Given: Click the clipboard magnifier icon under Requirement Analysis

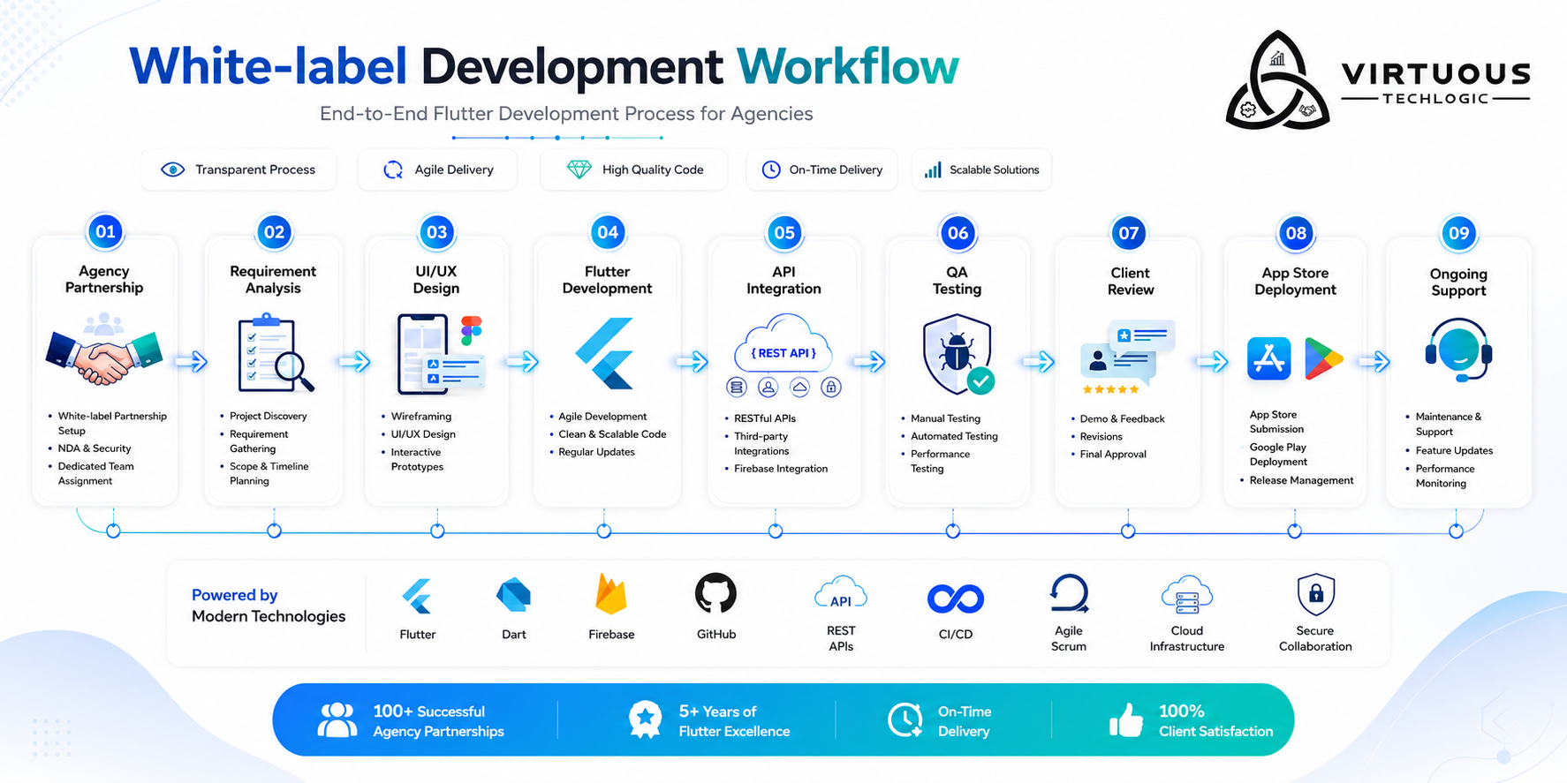Looking at the screenshot, I should pyautogui.click(x=275, y=353).
